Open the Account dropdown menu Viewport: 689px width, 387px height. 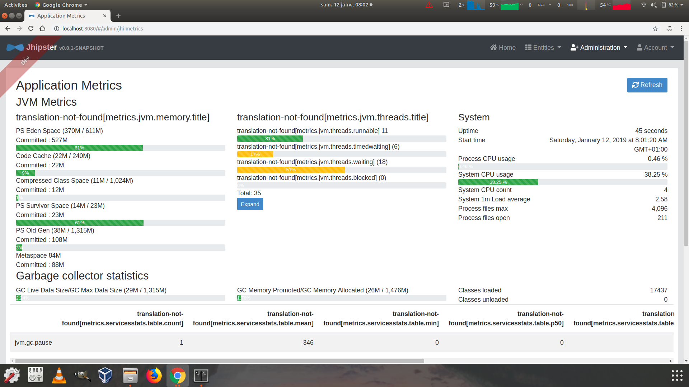[655, 47]
